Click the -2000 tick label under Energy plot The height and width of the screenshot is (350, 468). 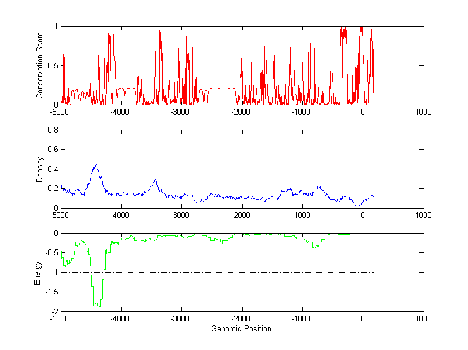(x=241, y=318)
